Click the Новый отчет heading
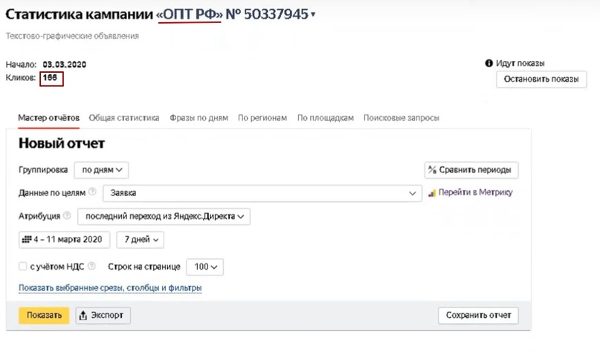 (62, 143)
